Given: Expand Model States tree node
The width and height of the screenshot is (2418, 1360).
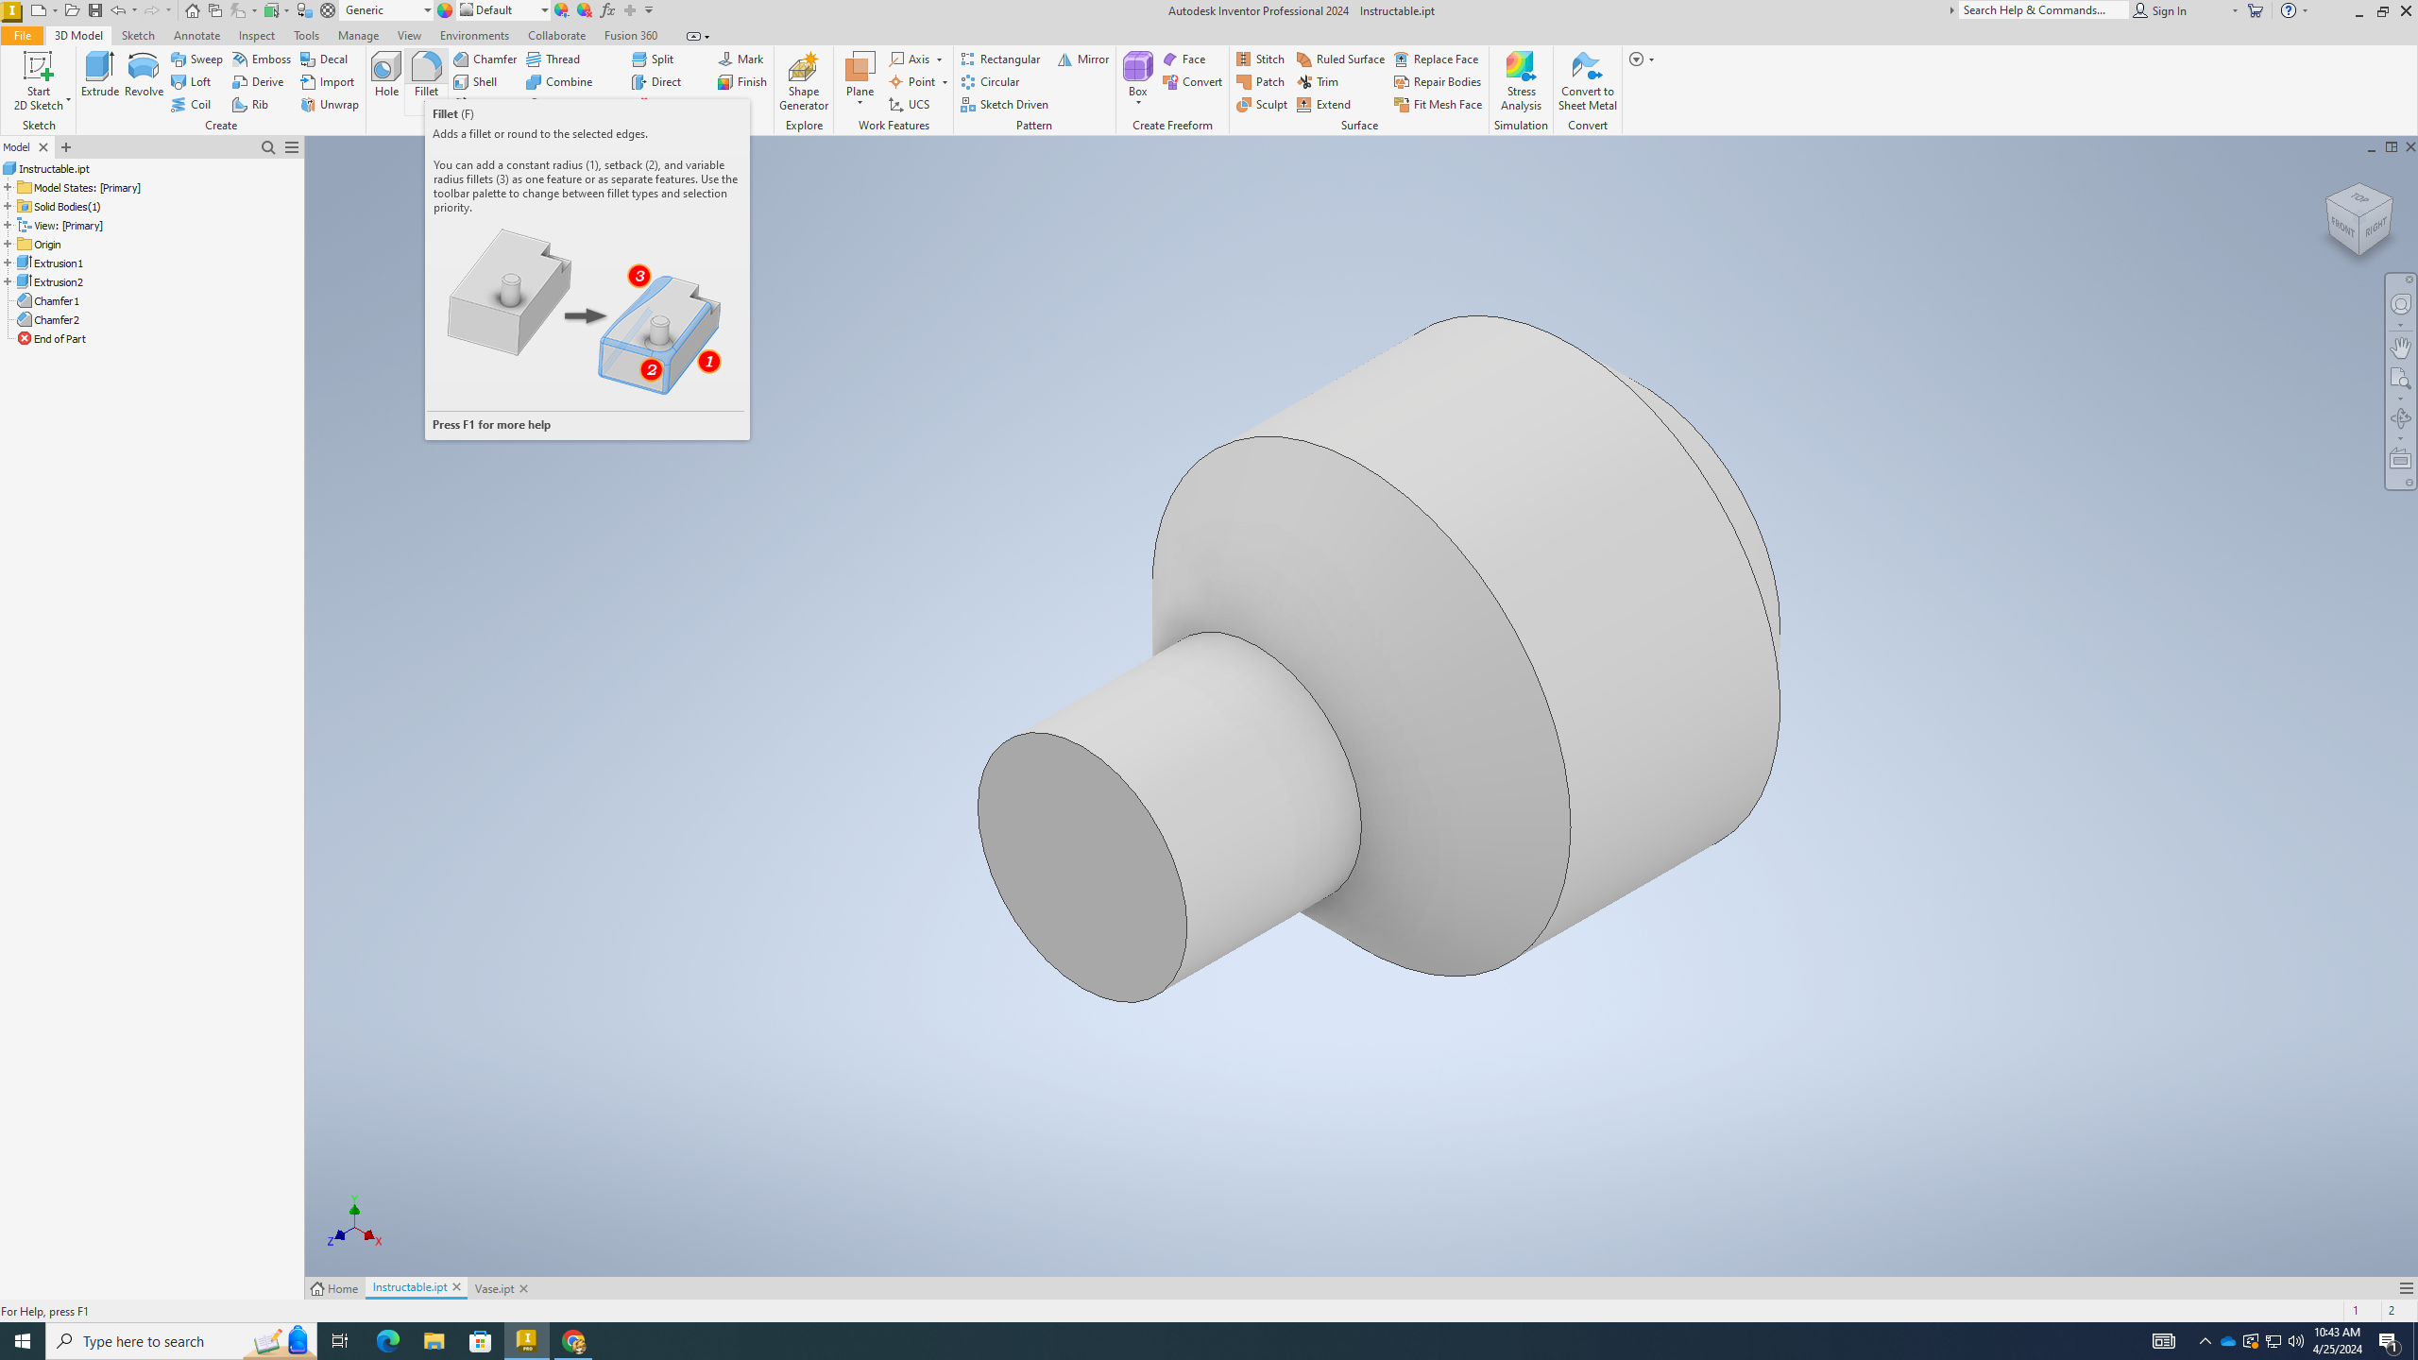Looking at the screenshot, I should tap(8, 188).
